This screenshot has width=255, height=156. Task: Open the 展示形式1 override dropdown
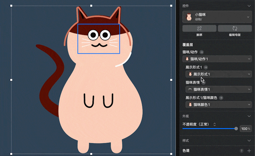click(x=219, y=74)
